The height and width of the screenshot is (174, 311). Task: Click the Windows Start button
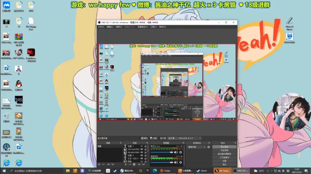[4, 171]
